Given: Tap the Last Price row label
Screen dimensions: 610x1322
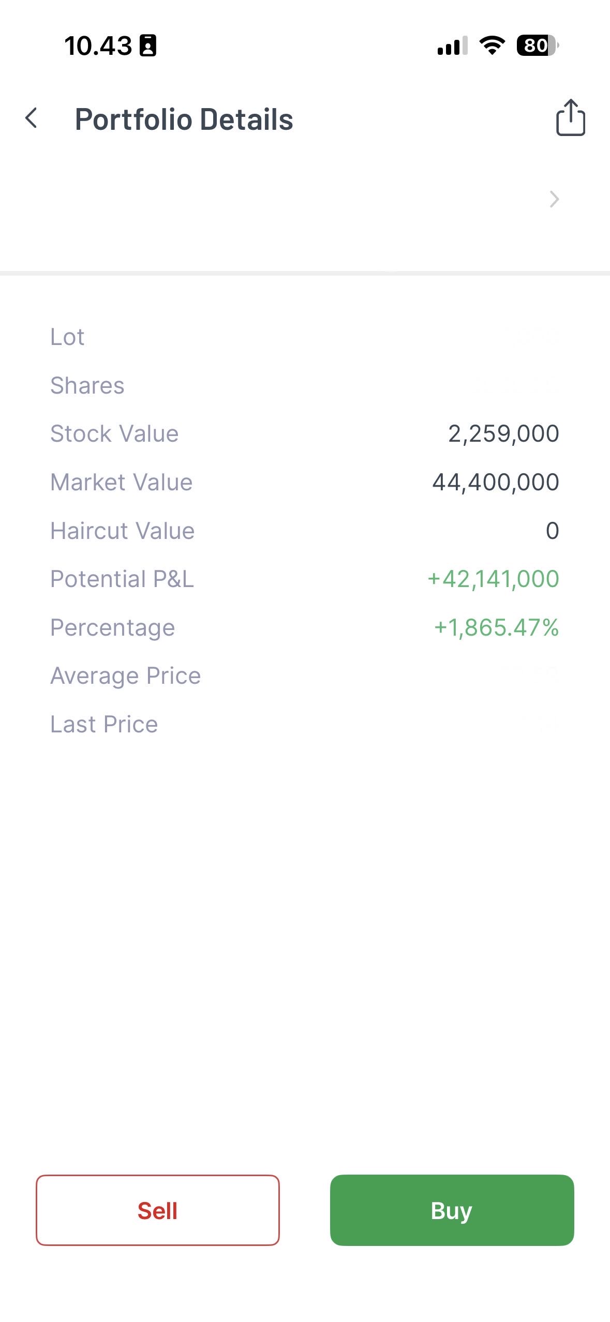Looking at the screenshot, I should (104, 724).
